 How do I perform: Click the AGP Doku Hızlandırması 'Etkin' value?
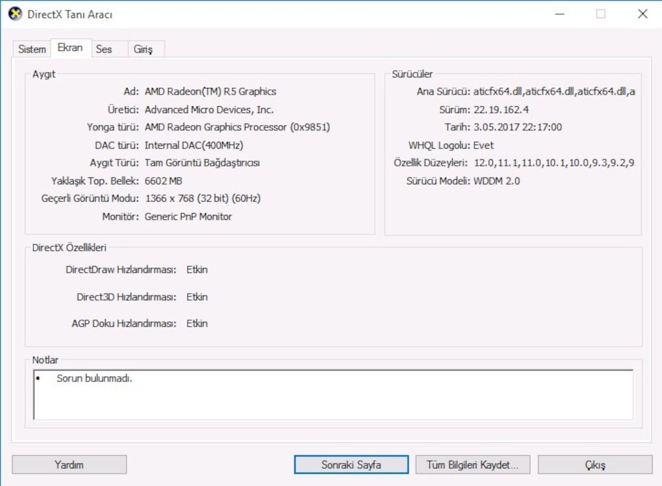pyautogui.click(x=197, y=324)
